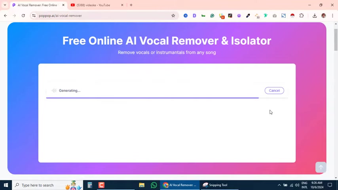Screen dimensions: 338x190
Task: Go forward to the next page
Action: pos(14,15)
